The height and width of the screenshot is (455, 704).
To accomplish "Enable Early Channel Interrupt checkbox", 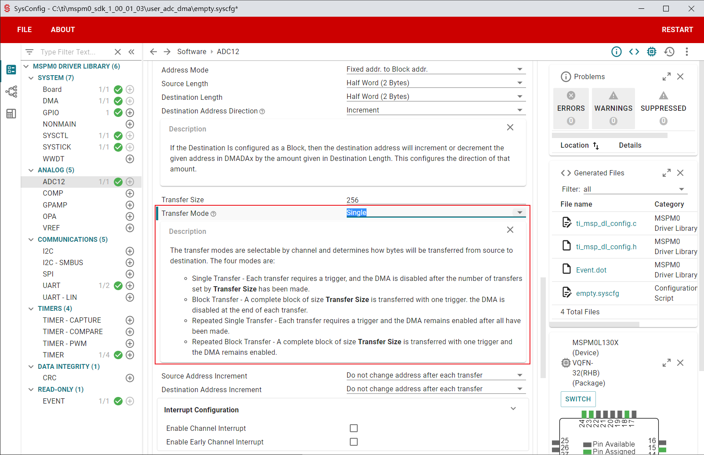I will tap(354, 442).
